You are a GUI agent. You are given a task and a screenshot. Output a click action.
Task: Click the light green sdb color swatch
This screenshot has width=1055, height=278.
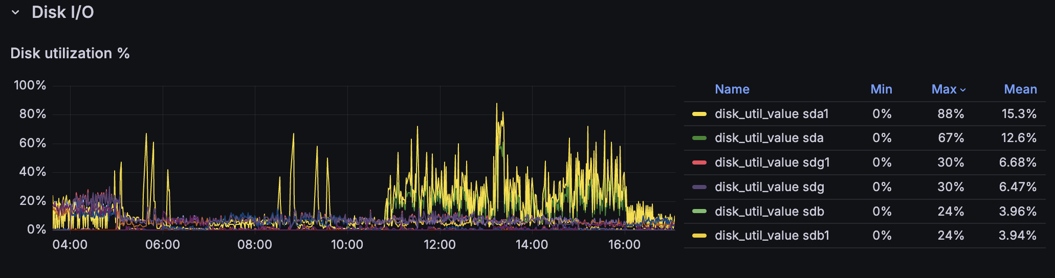click(x=699, y=211)
